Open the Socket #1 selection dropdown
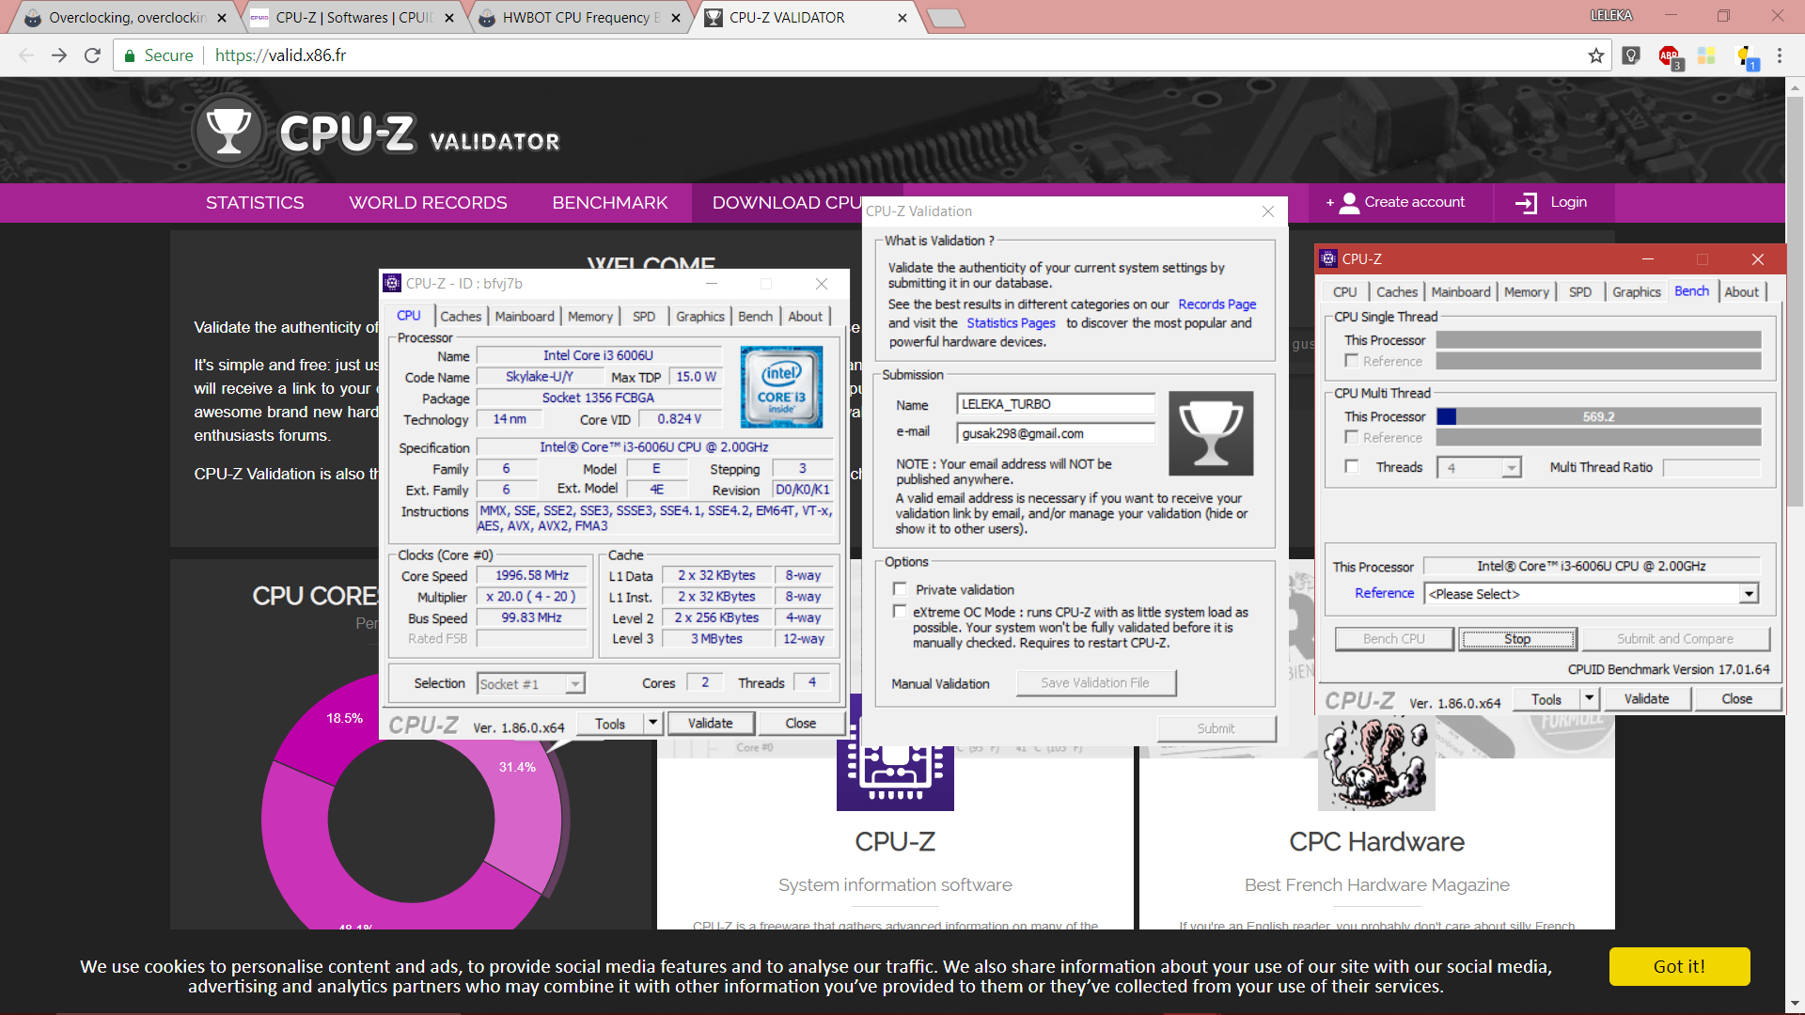1805x1015 pixels. (530, 684)
